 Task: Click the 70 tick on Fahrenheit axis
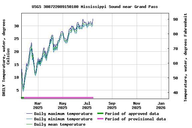(x=175, y=49)
